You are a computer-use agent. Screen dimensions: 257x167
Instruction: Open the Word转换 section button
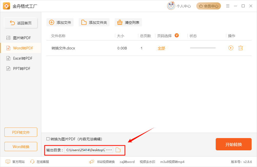pyautogui.click(x=21, y=147)
